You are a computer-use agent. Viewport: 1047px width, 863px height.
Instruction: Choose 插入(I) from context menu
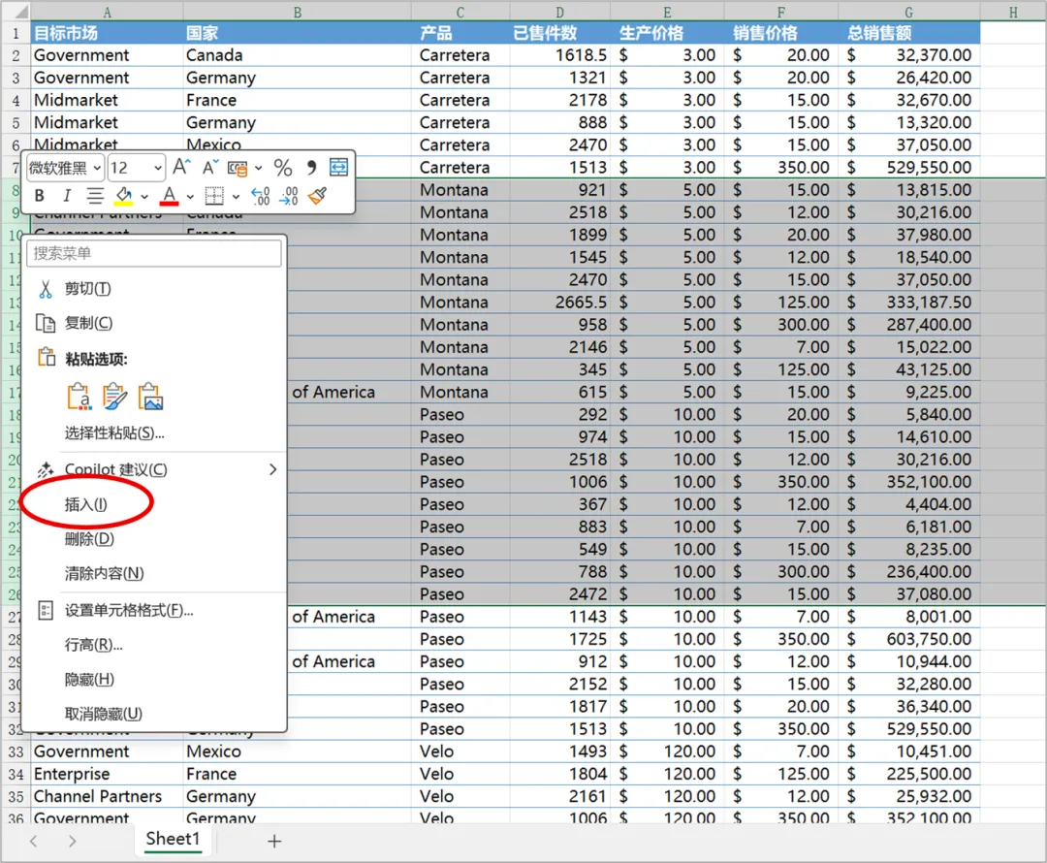click(x=153, y=504)
